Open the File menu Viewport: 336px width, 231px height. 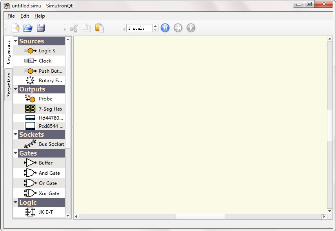(x=11, y=16)
